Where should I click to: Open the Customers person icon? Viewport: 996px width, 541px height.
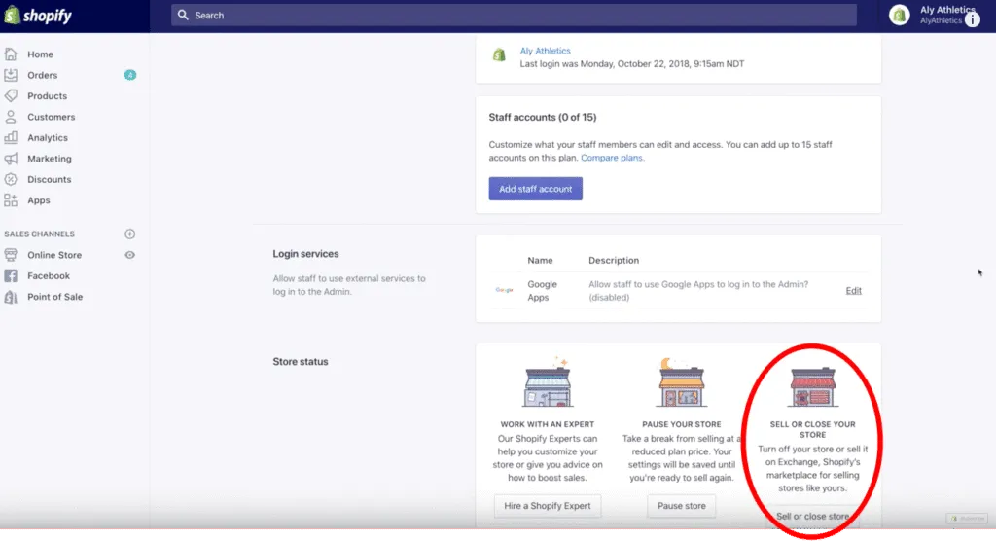(x=11, y=117)
